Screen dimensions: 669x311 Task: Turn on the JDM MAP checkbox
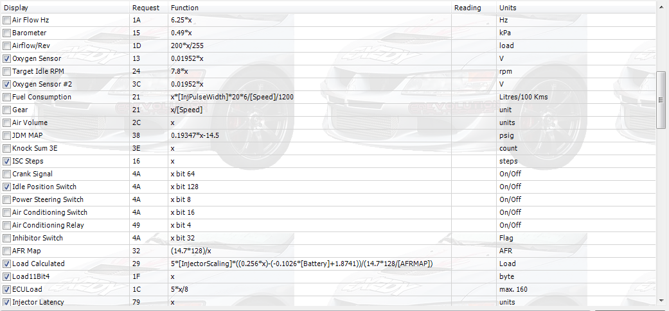[7, 135]
